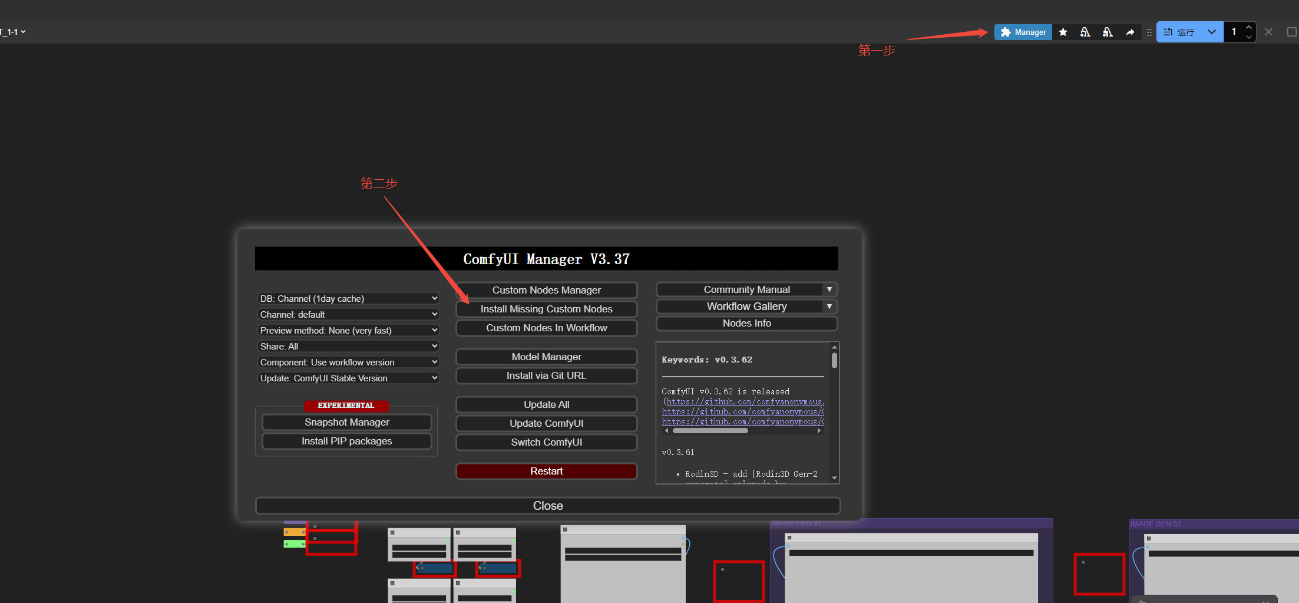Close the ComfyUI Manager dialog
This screenshot has width=1299, height=603.
tap(547, 506)
